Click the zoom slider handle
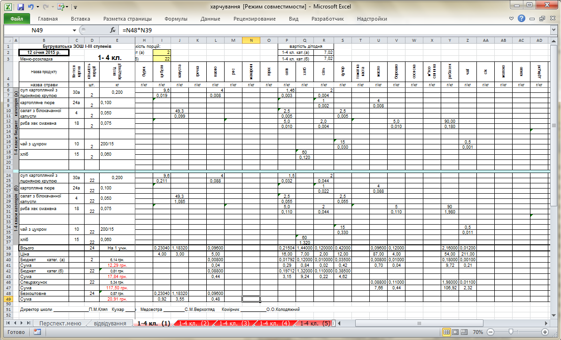 (511, 332)
